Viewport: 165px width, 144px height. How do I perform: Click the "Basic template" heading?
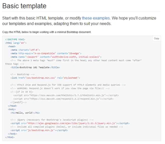click(x=24, y=6)
